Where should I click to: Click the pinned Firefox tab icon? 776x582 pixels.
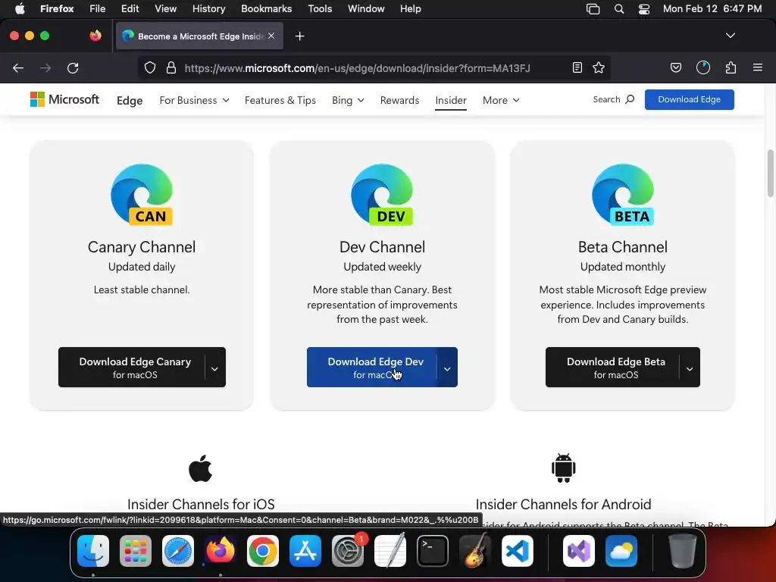pyautogui.click(x=95, y=36)
